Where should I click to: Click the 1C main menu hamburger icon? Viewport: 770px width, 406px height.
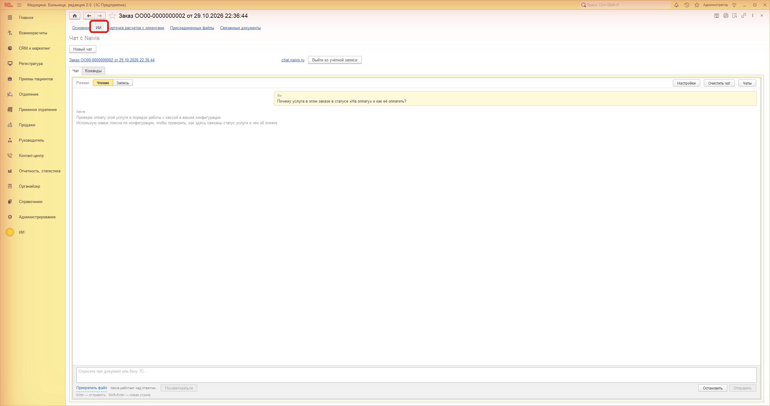pyautogui.click(x=19, y=5)
